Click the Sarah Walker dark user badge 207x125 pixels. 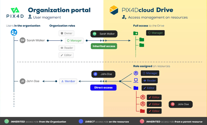point(104,34)
